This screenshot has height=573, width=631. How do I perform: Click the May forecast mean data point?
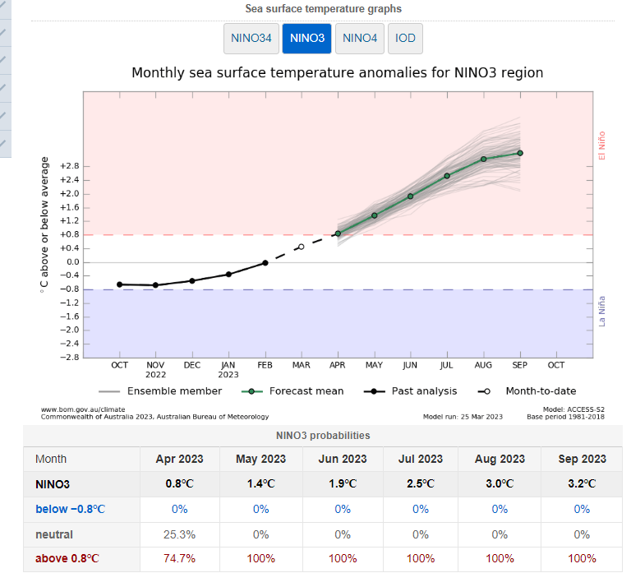tap(375, 215)
